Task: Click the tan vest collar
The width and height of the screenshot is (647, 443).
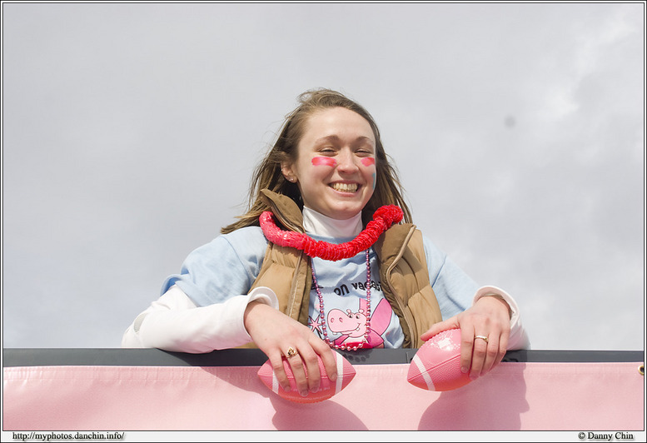Action: tap(281, 208)
